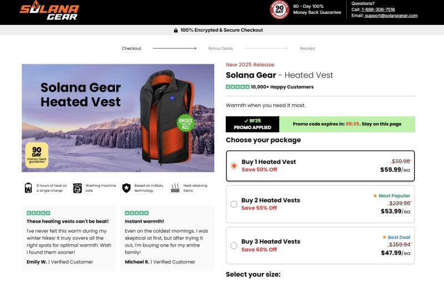
Task: Click the Receipt step
Action: 307,48
